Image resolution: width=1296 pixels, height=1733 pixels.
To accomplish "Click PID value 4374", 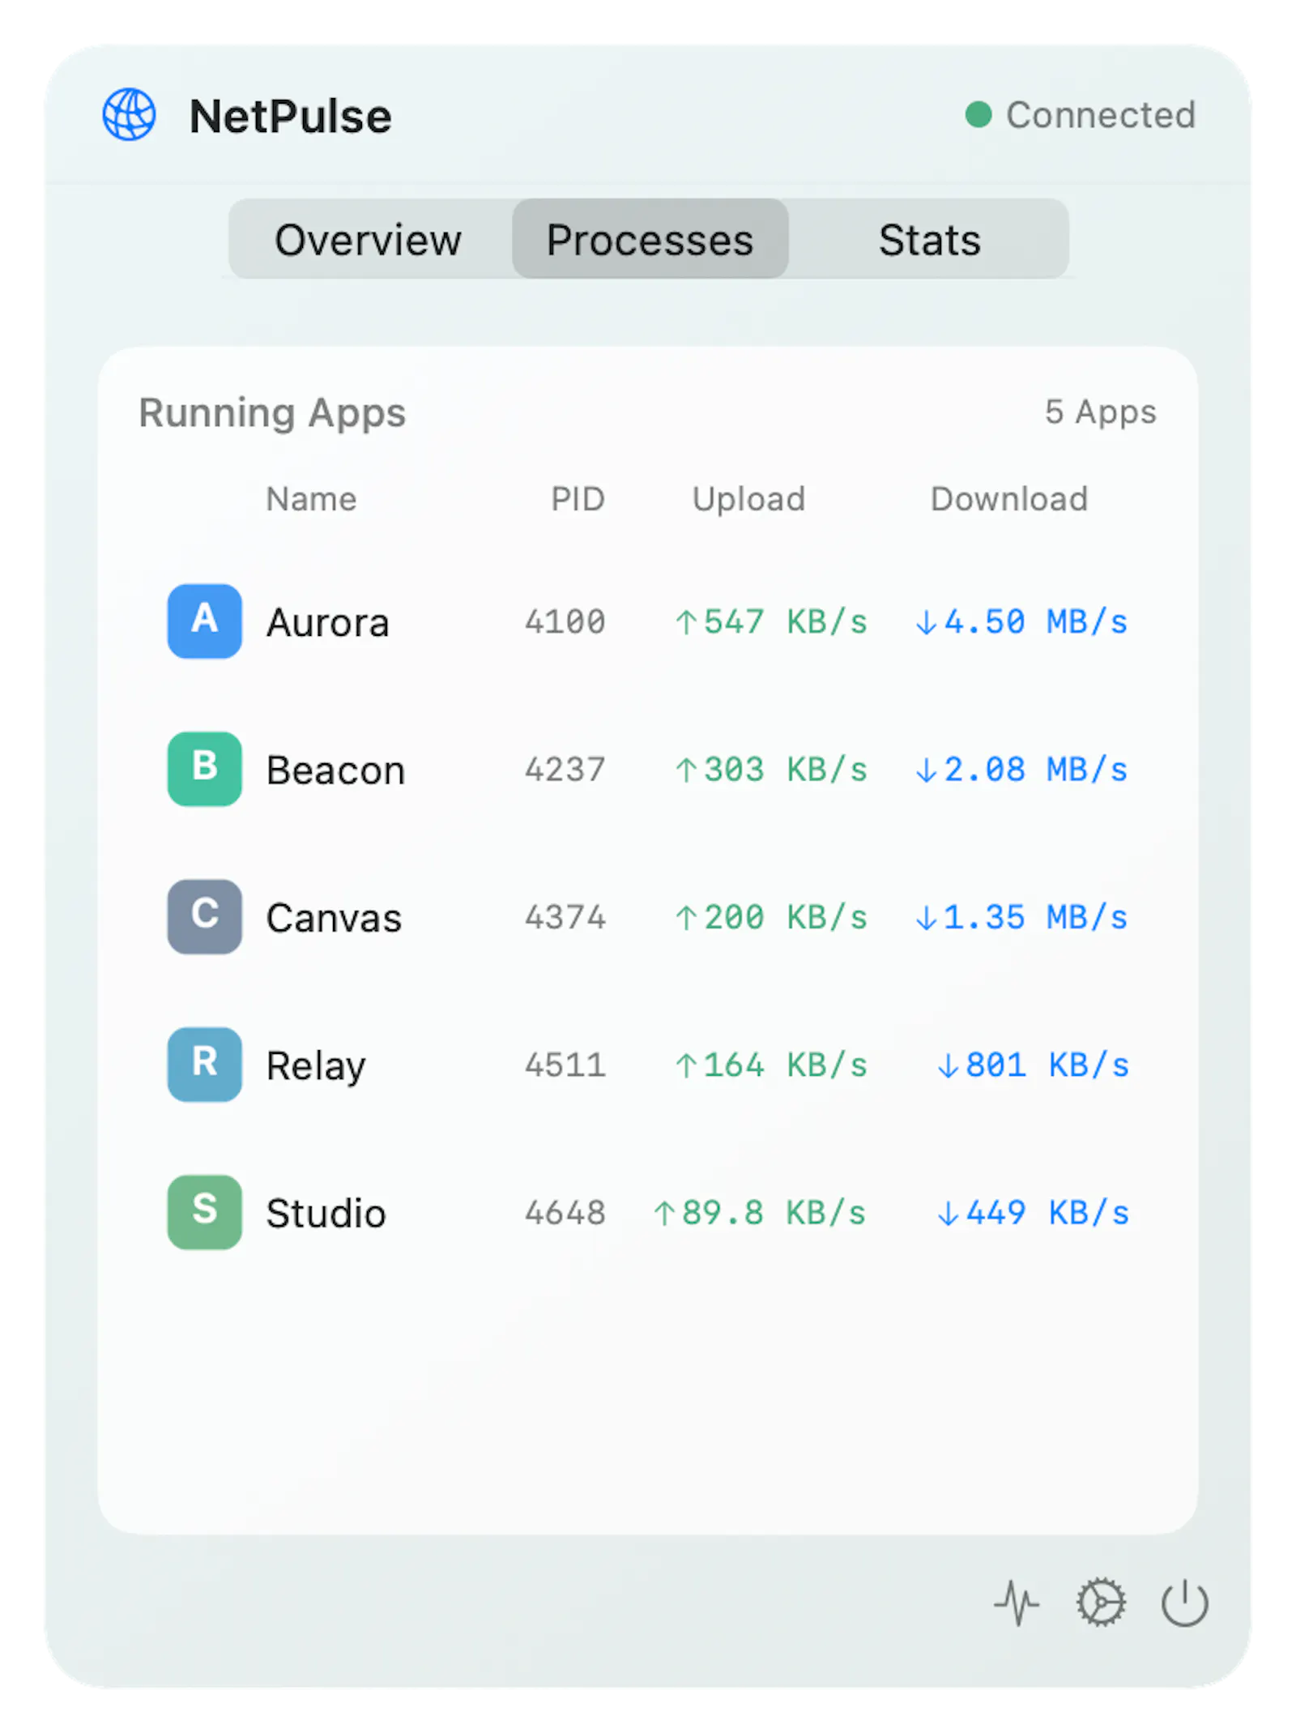I will point(565,917).
